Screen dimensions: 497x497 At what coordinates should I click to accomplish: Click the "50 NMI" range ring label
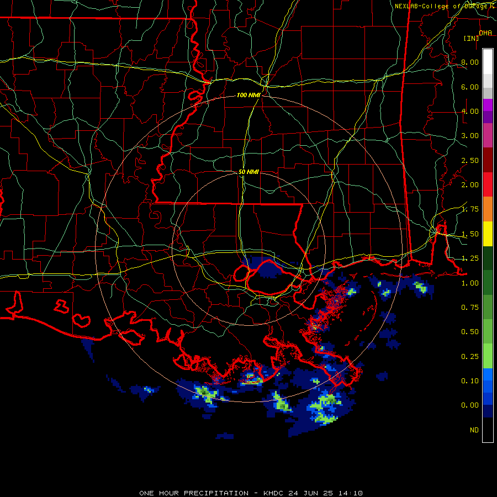click(x=248, y=172)
